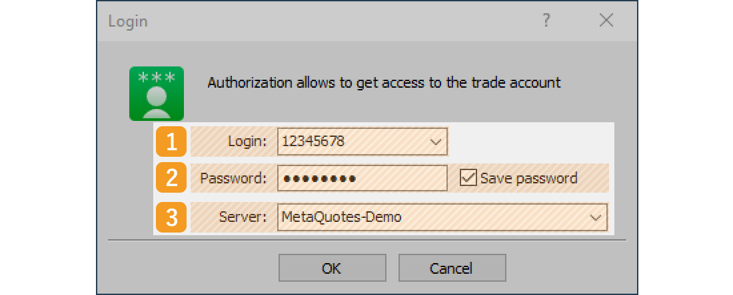
Task: Click the "Password:" field label
Action: tap(233, 178)
